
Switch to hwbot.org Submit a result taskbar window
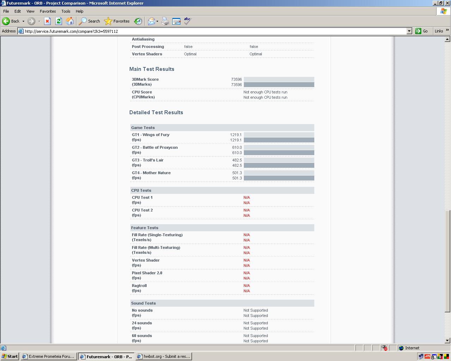point(163,356)
